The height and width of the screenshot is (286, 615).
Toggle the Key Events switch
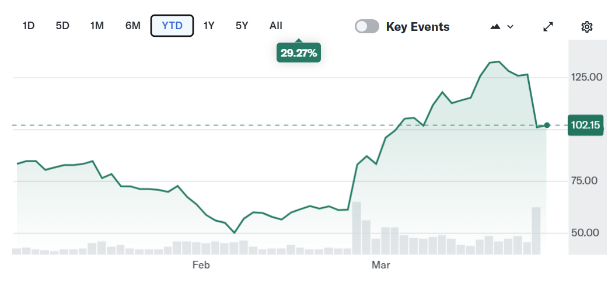(x=367, y=26)
